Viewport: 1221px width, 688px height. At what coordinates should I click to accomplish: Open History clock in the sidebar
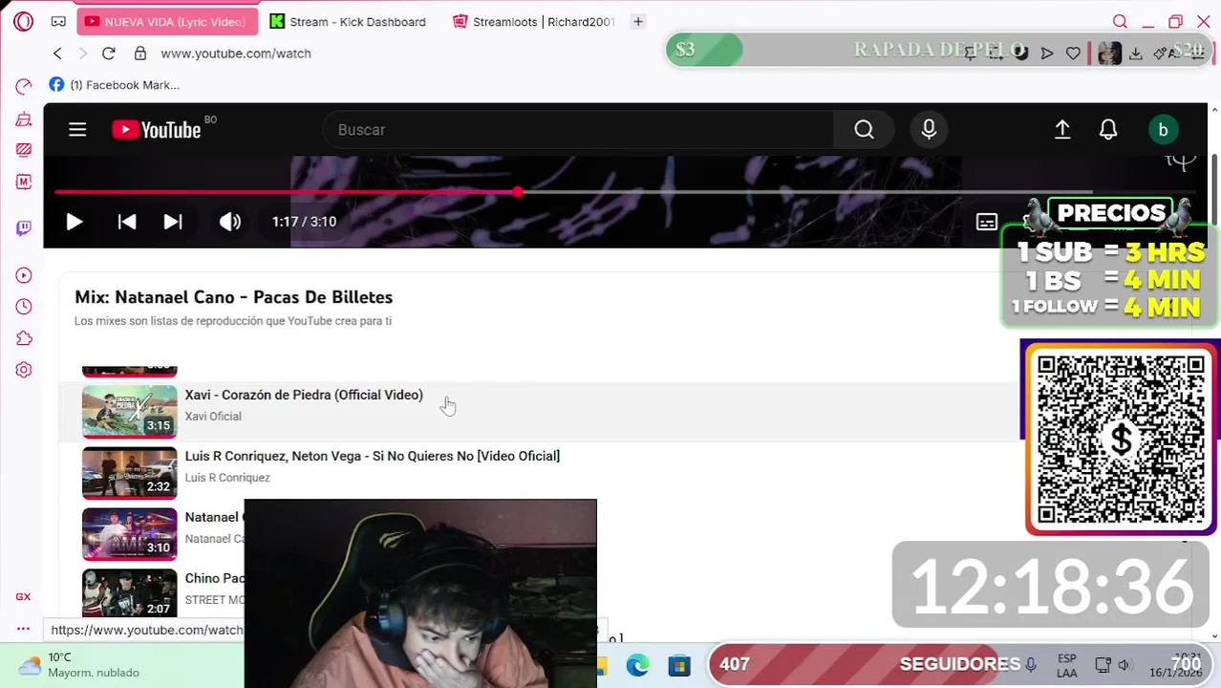point(24,307)
